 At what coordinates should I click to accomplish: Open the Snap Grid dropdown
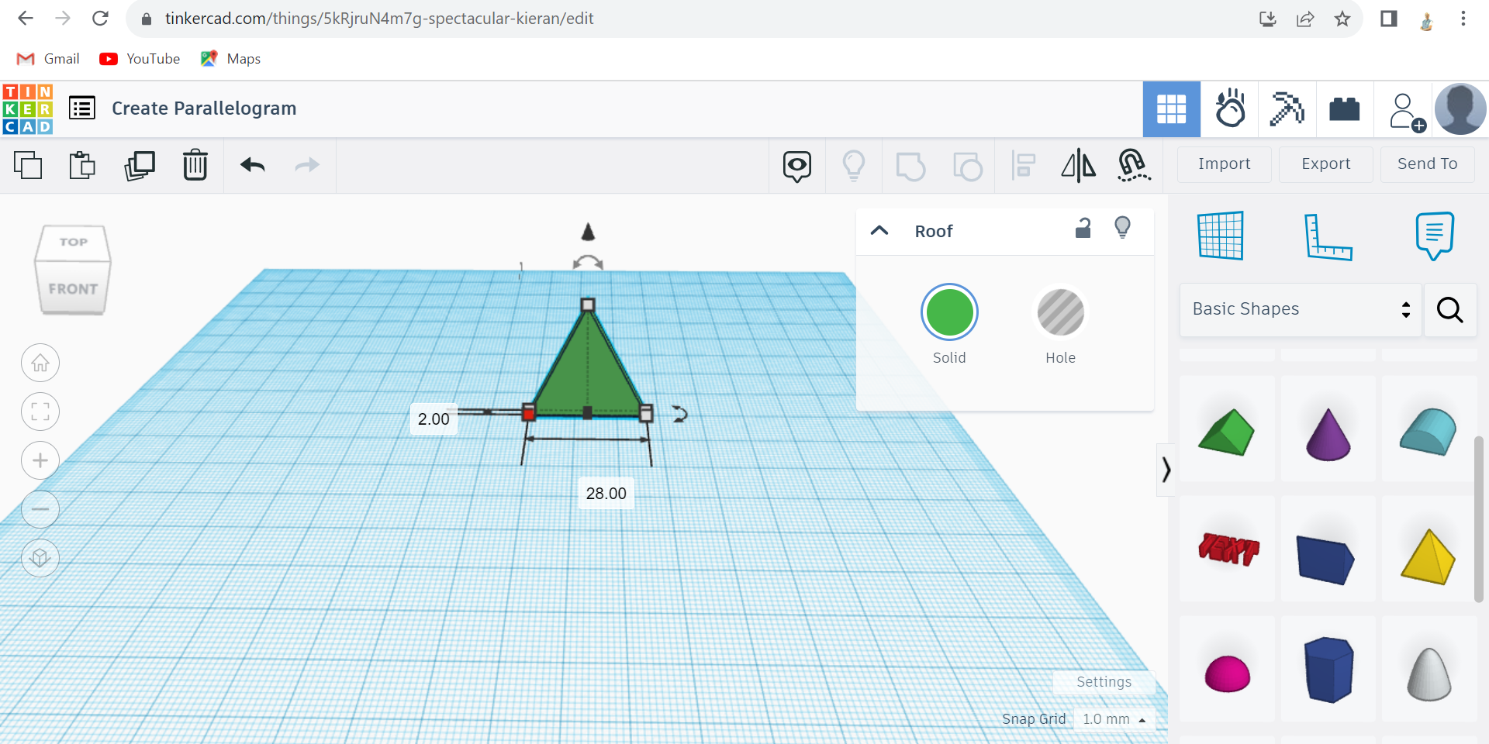(x=1114, y=718)
